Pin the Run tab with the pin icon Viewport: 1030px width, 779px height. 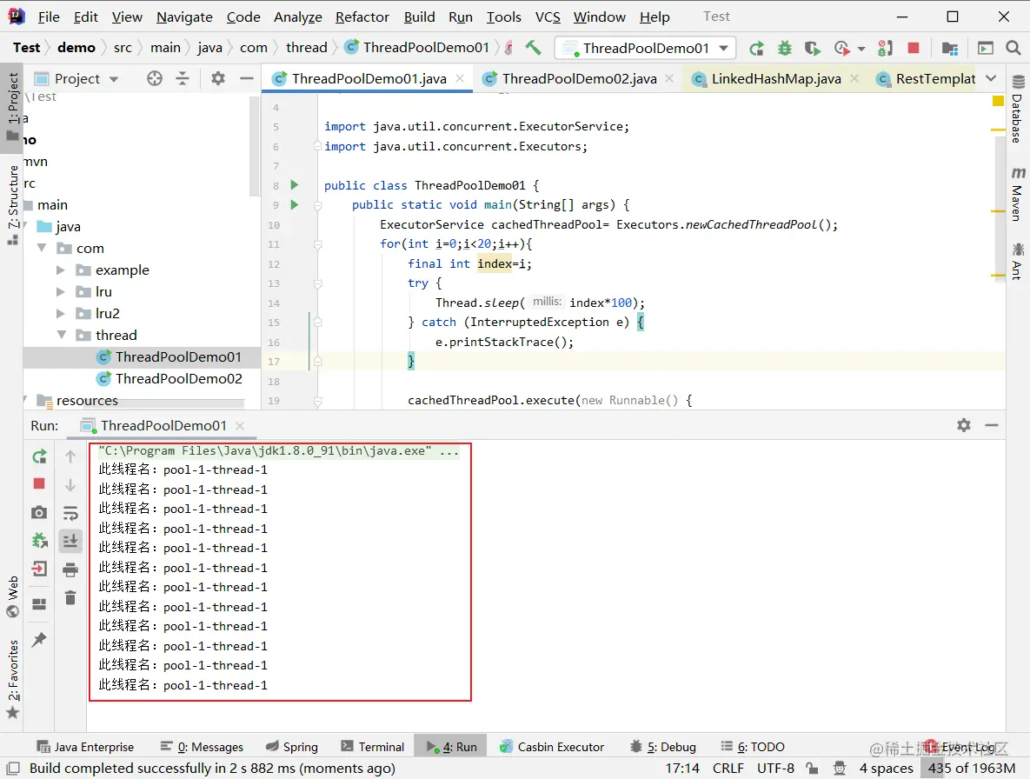[x=39, y=639]
